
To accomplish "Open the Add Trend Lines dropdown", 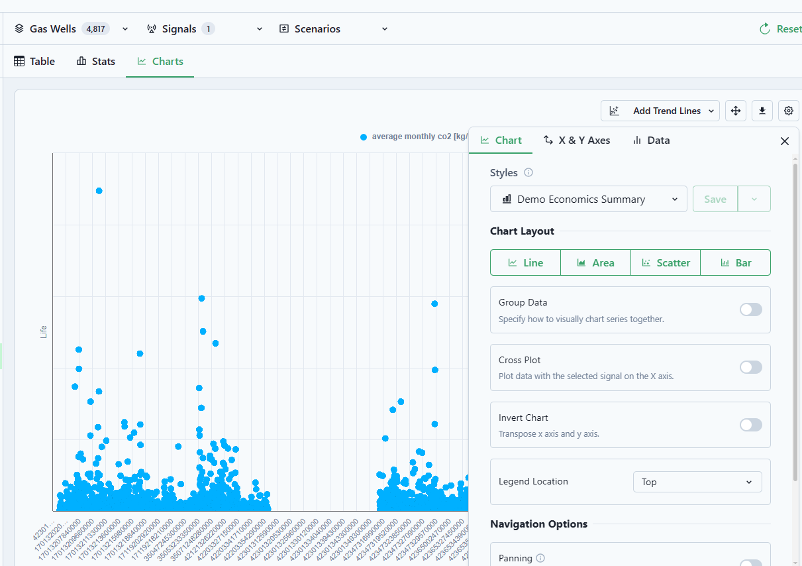I will 660,111.
